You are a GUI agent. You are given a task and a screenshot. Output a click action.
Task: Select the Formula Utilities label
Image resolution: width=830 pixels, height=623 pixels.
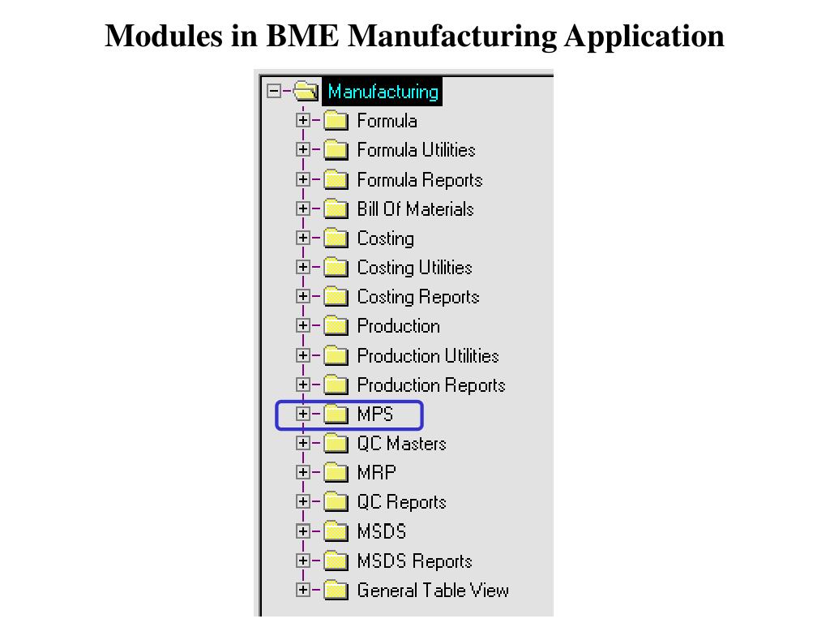(x=416, y=150)
